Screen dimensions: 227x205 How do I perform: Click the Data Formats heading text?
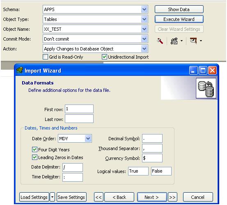coord(38,83)
